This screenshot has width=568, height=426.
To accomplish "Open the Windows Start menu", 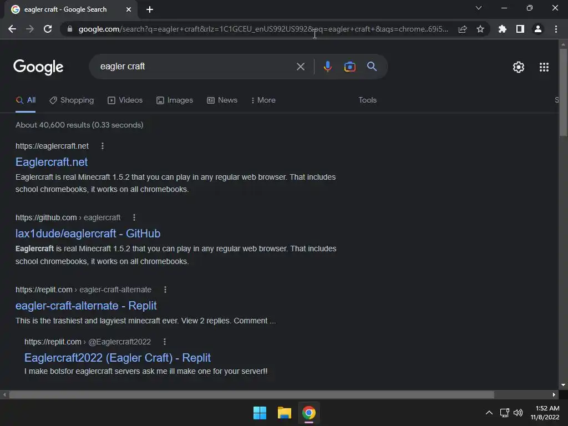I will [260, 413].
